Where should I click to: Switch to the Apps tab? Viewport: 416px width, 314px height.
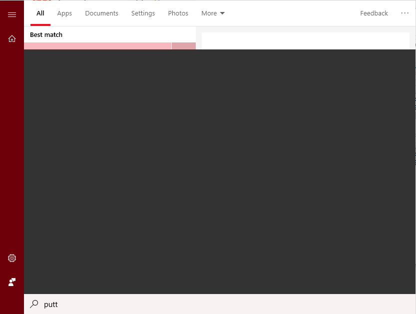(64, 13)
